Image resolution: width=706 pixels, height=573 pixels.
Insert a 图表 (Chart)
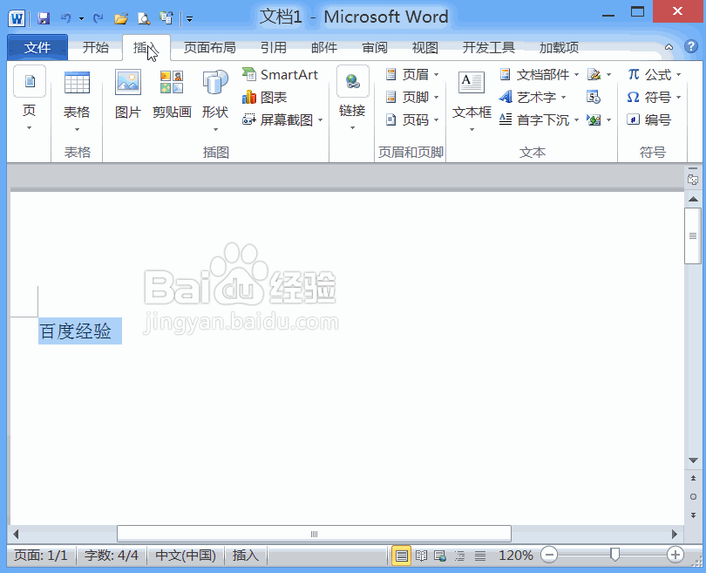[x=273, y=97]
